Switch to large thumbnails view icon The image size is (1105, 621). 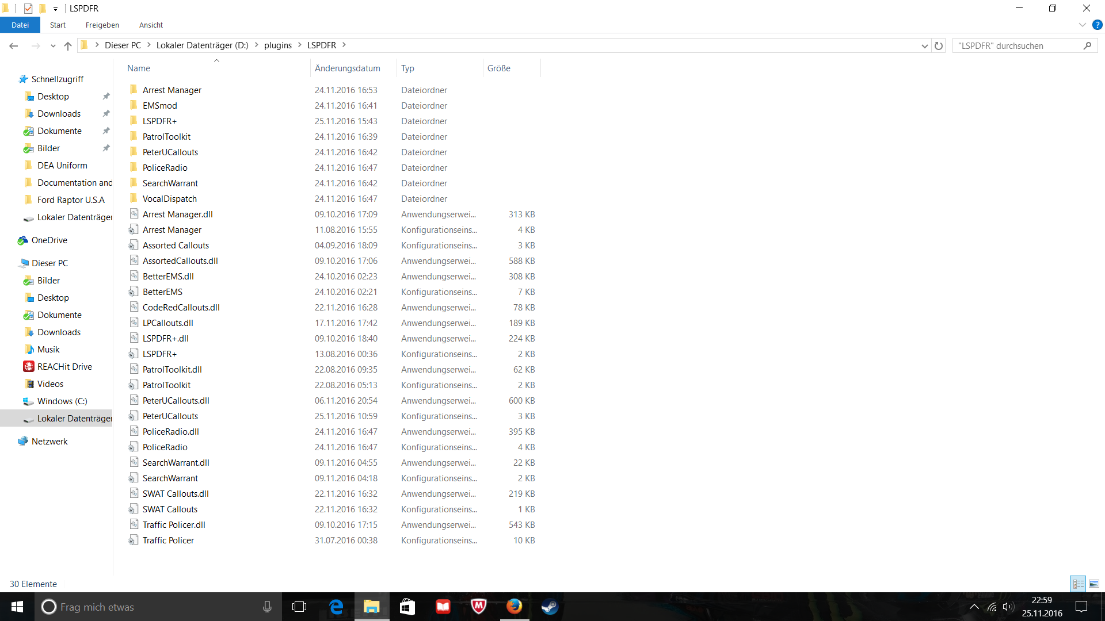click(1093, 584)
